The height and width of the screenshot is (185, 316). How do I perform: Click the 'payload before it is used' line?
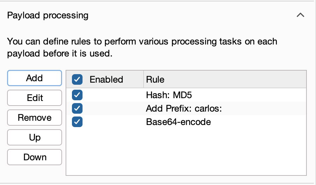point(60,54)
